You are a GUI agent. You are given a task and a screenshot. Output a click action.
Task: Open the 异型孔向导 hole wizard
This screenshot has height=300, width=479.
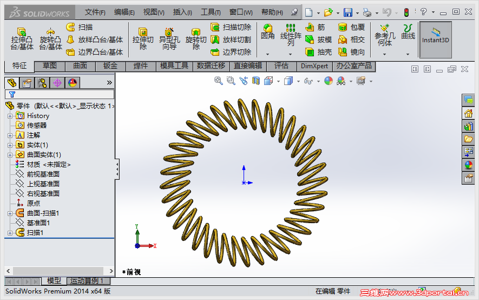coord(169,39)
